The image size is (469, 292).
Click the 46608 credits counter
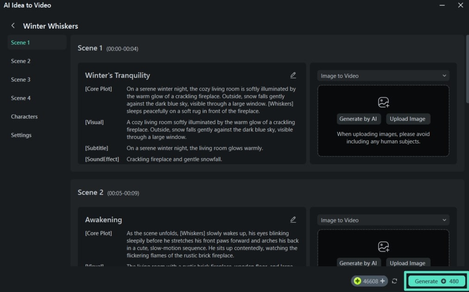pyautogui.click(x=370, y=281)
